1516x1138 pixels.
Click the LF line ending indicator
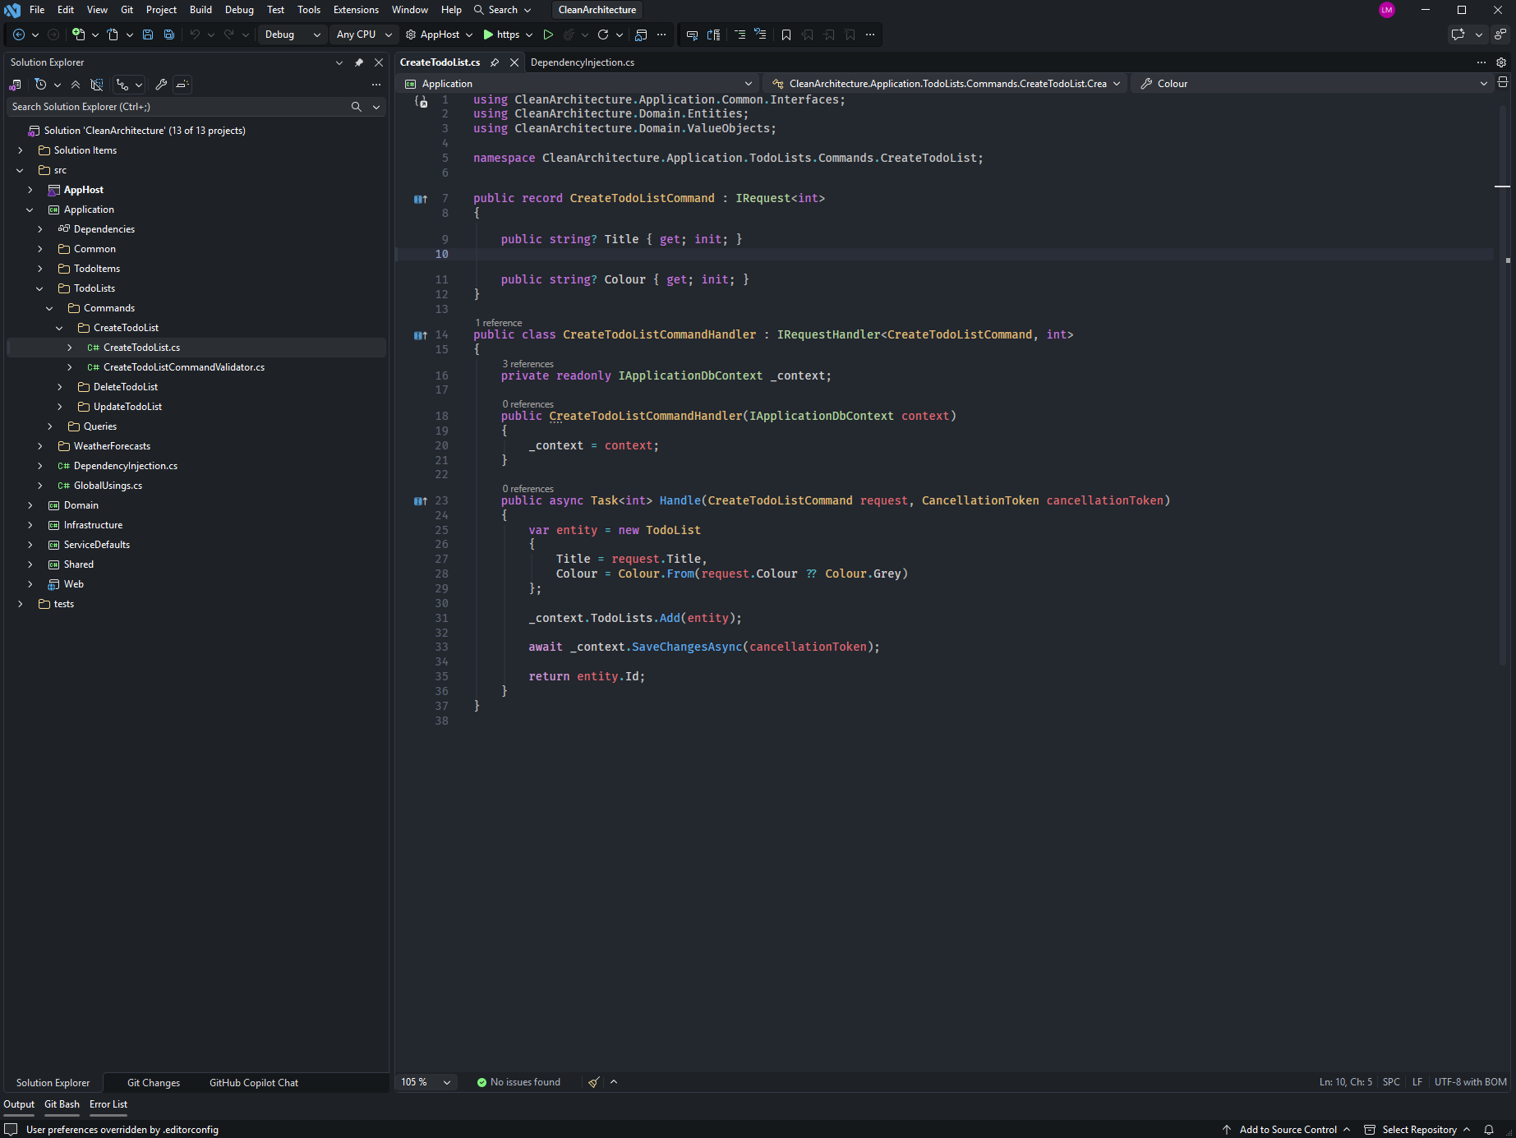(1417, 1082)
